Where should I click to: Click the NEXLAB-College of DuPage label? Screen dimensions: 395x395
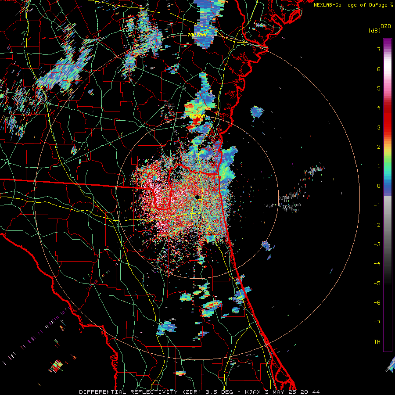click(351, 5)
